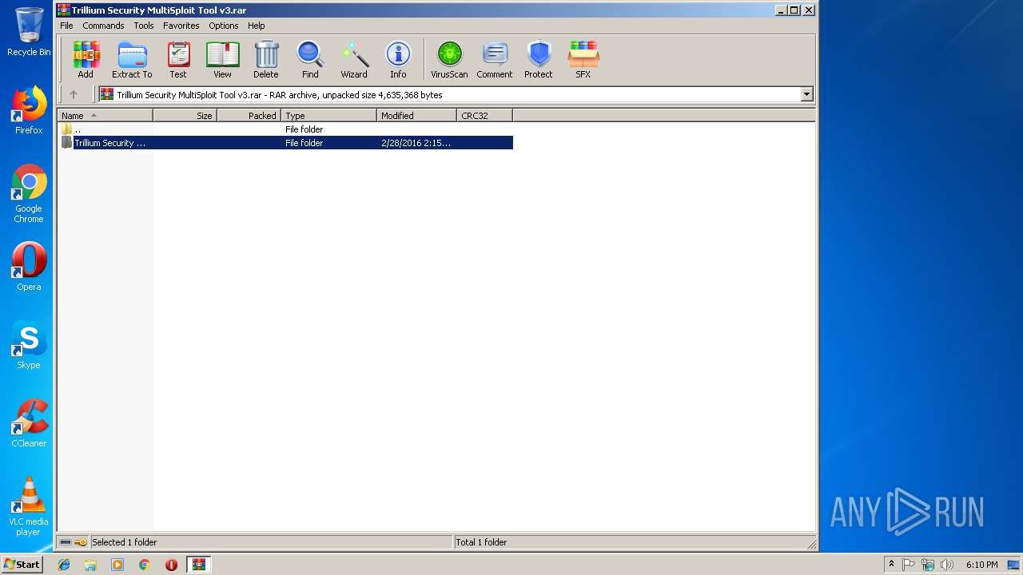Minimize the WinRAR window
This screenshot has width=1023, height=575.
click(x=781, y=10)
